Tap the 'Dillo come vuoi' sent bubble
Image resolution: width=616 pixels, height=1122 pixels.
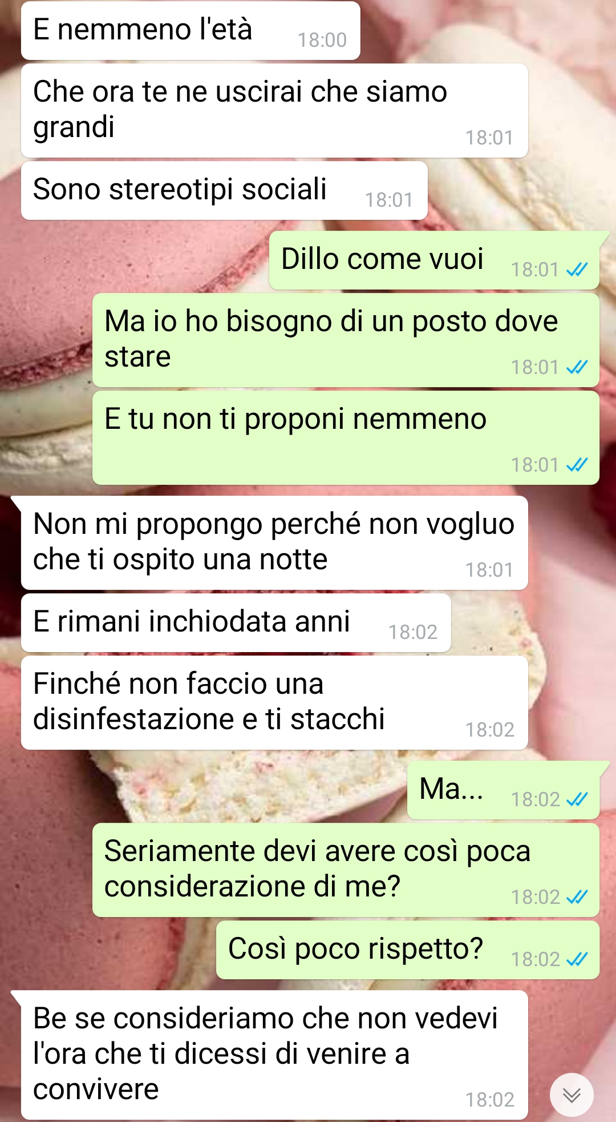(x=434, y=260)
